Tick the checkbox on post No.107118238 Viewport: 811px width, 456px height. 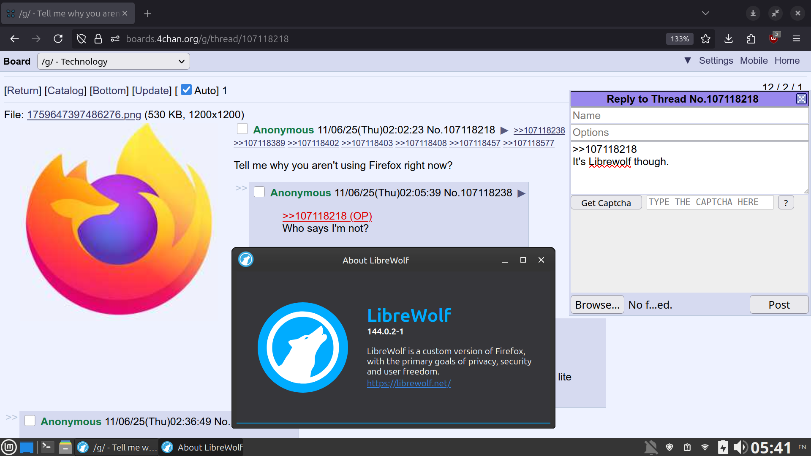(259, 192)
